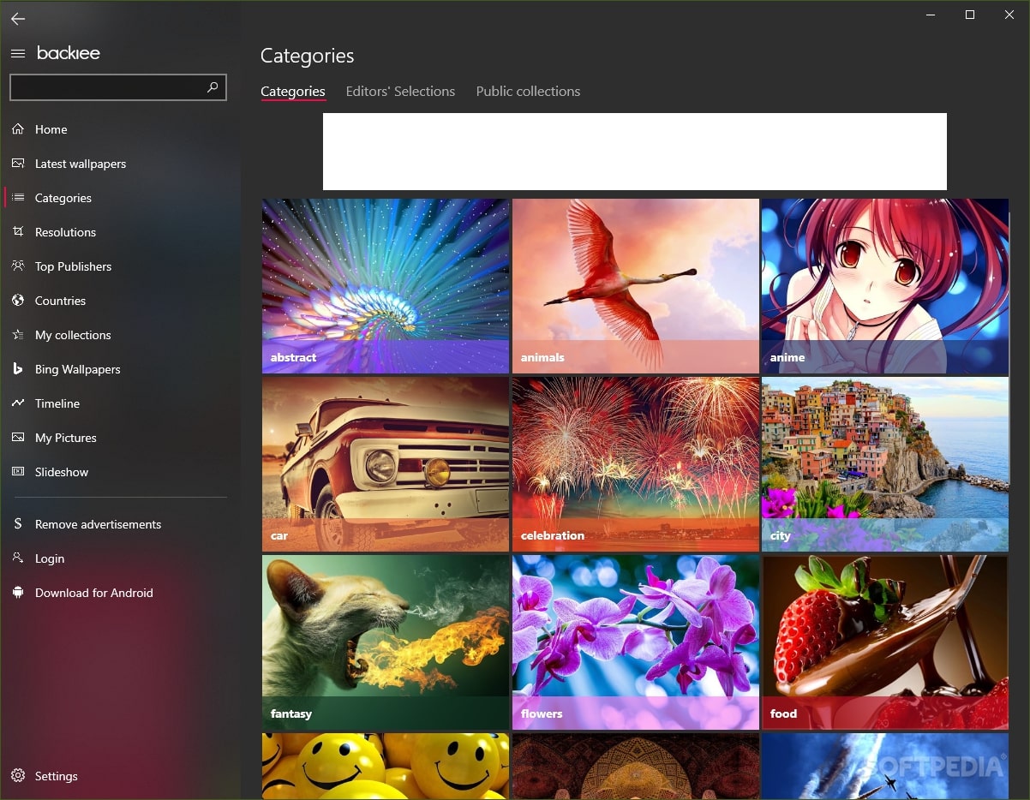Open the celebration category thumbnail
1030x800 pixels.
[x=635, y=463]
